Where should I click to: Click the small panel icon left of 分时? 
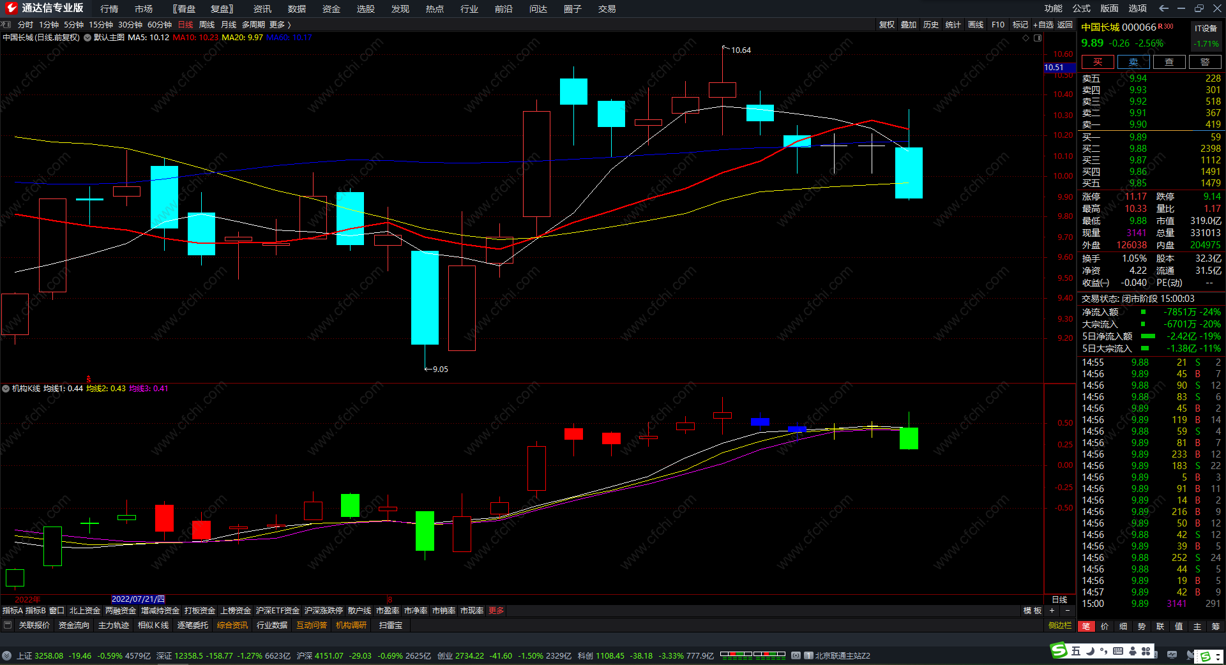[6, 24]
